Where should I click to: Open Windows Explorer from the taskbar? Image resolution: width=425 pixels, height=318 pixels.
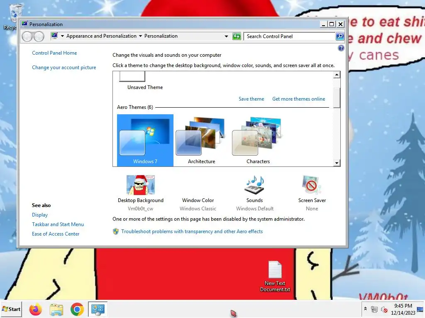(56, 310)
